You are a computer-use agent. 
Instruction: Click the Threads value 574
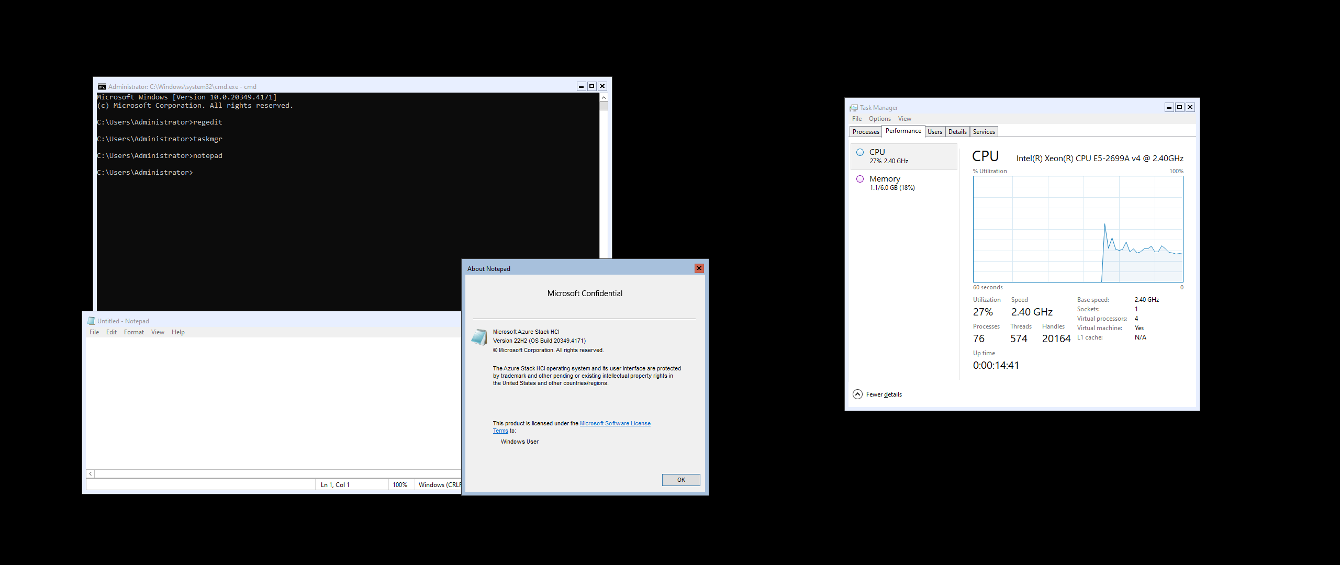click(1019, 338)
